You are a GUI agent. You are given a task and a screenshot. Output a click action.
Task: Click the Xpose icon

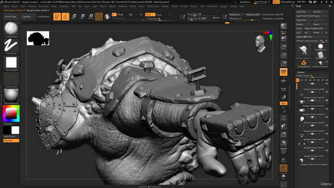[284, 184]
